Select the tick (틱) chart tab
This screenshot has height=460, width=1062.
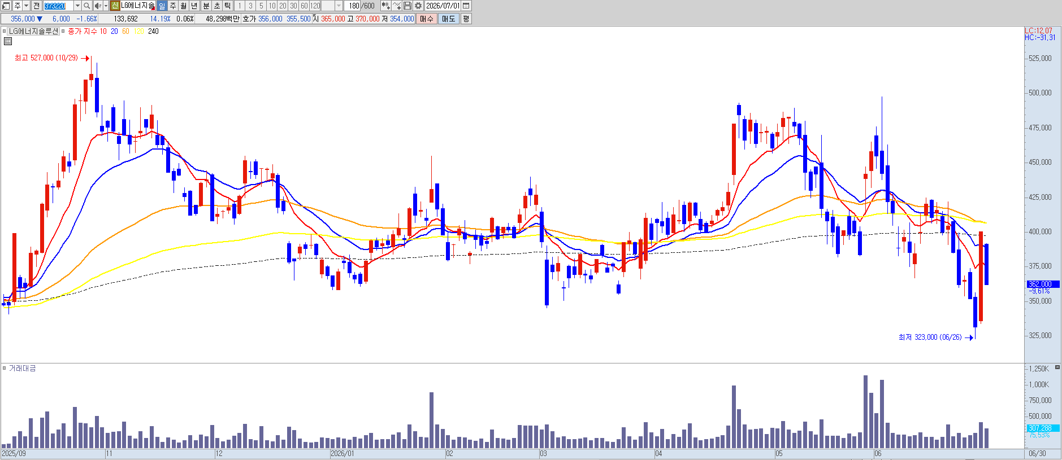[x=228, y=6]
